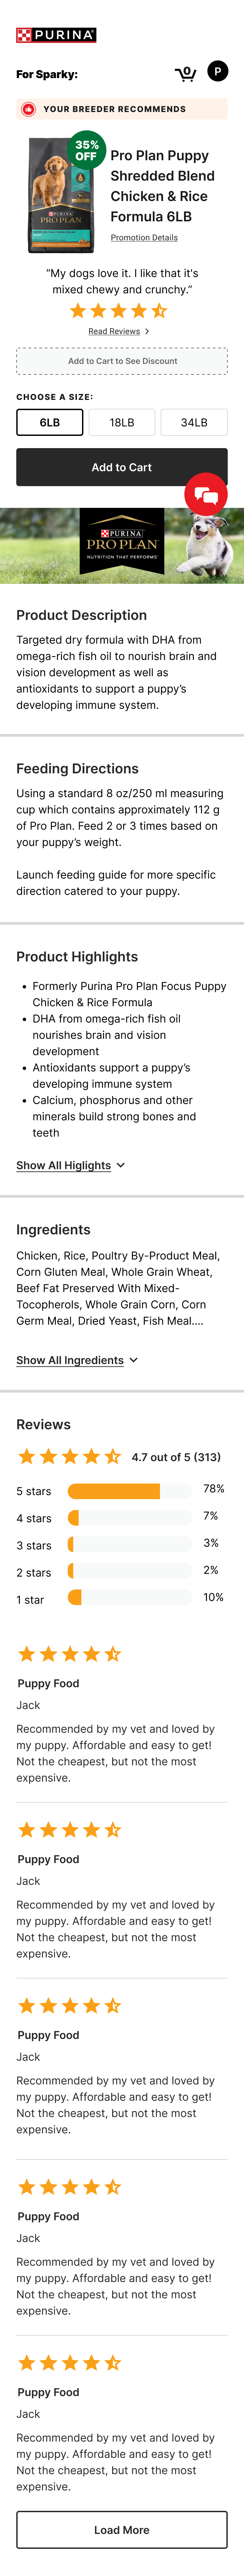Click Load More reviews button
Screen dimensions: 244x2576
(122, 2529)
